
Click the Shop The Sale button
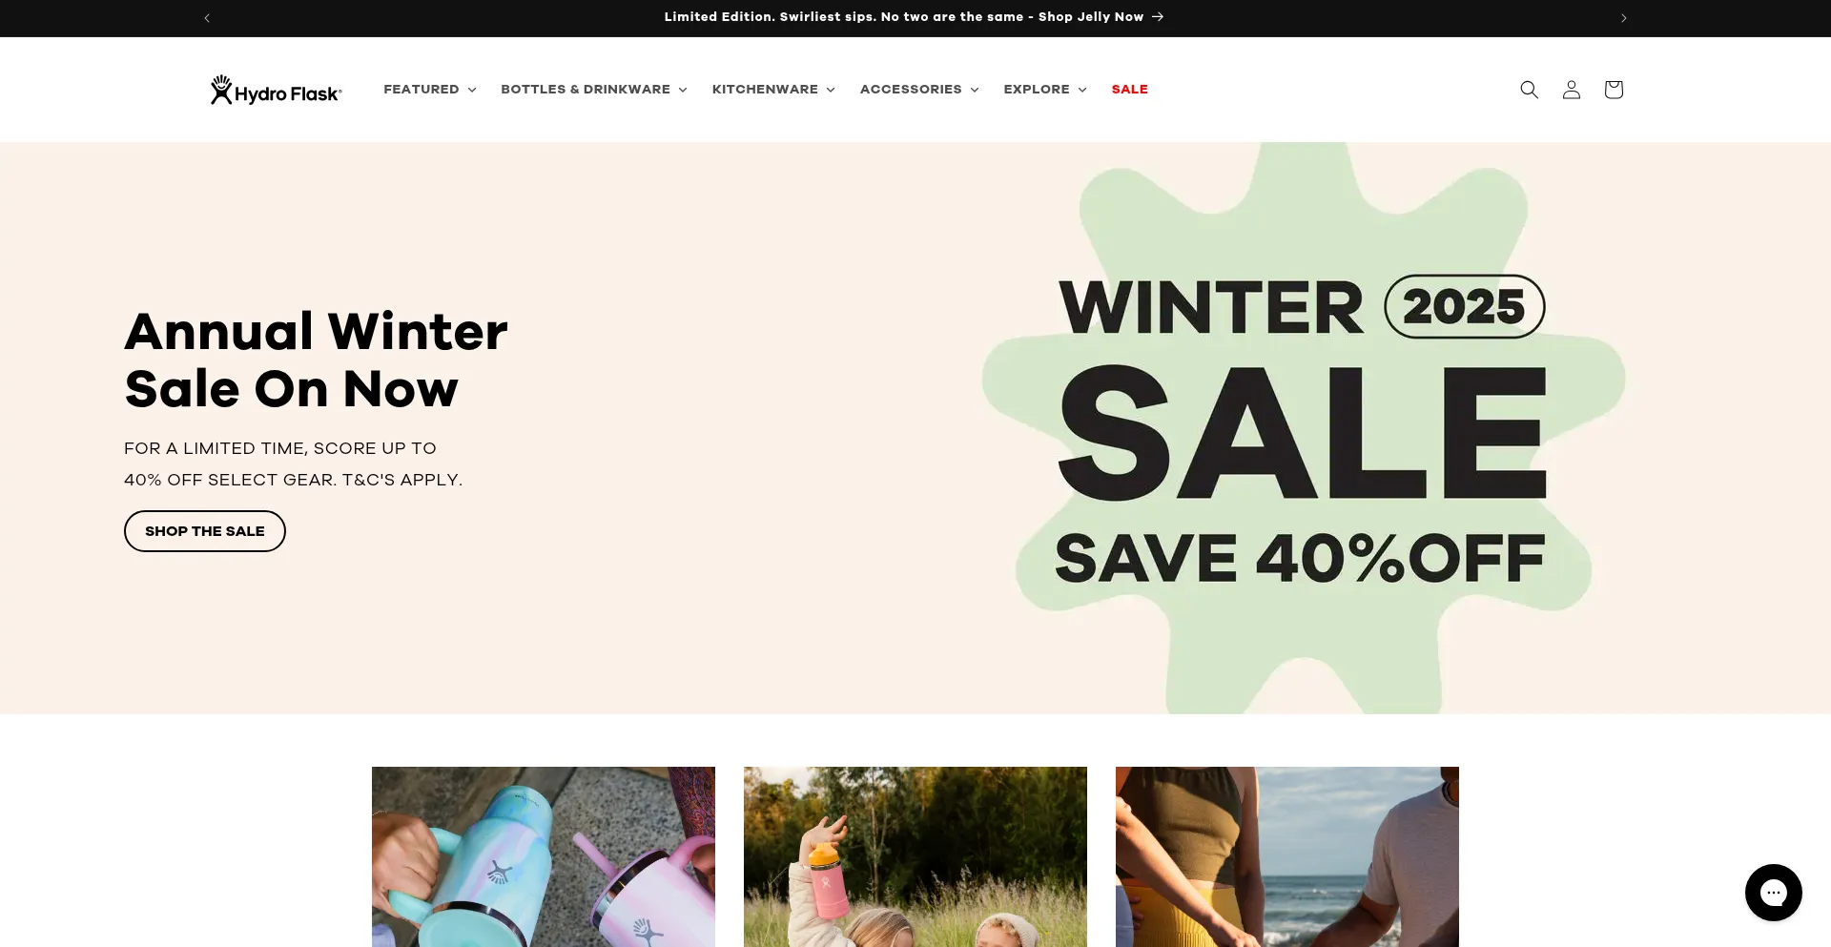point(205,531)
